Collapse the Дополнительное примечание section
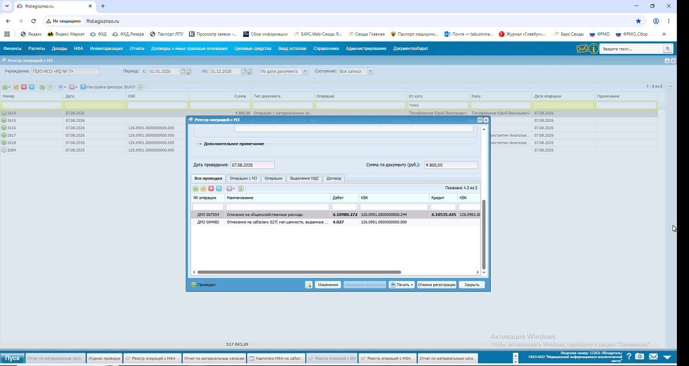 tap(200, 144)
